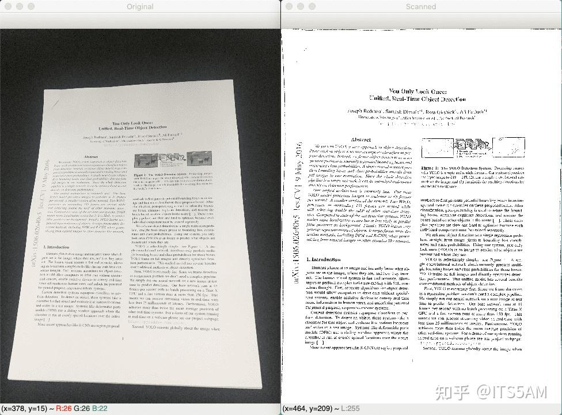The height and width of the screenshot is (415, 562).
Task: Click the vertical arXiv identifier in the Scanned image
Action: click(297, 212)
